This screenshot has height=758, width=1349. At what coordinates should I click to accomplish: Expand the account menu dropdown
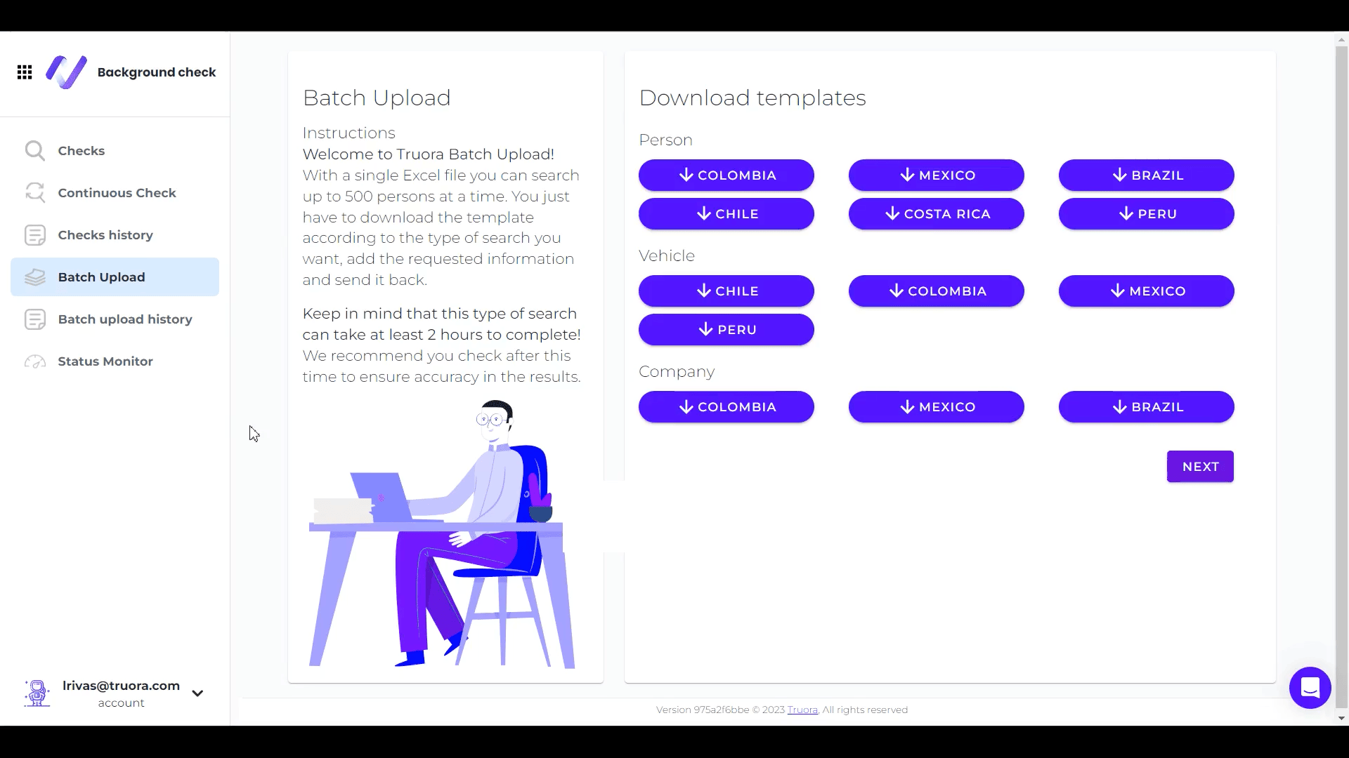click(x=197, y=693)
